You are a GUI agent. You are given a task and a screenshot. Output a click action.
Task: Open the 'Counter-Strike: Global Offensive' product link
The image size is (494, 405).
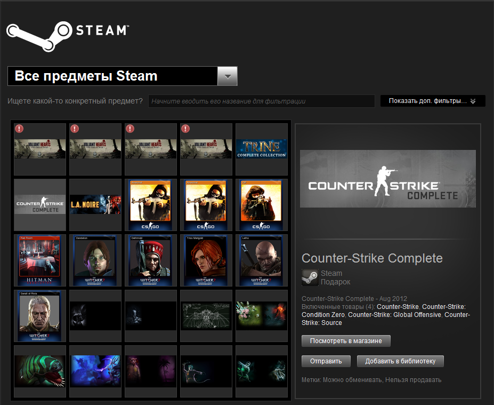[394, 314]
